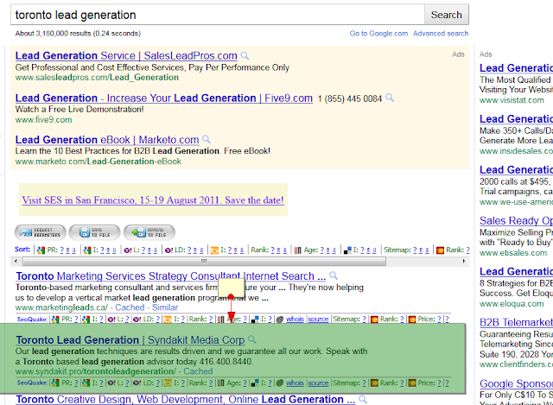Click the Yahoo LD icon in the Sort bar

click(x=169, y=250)
